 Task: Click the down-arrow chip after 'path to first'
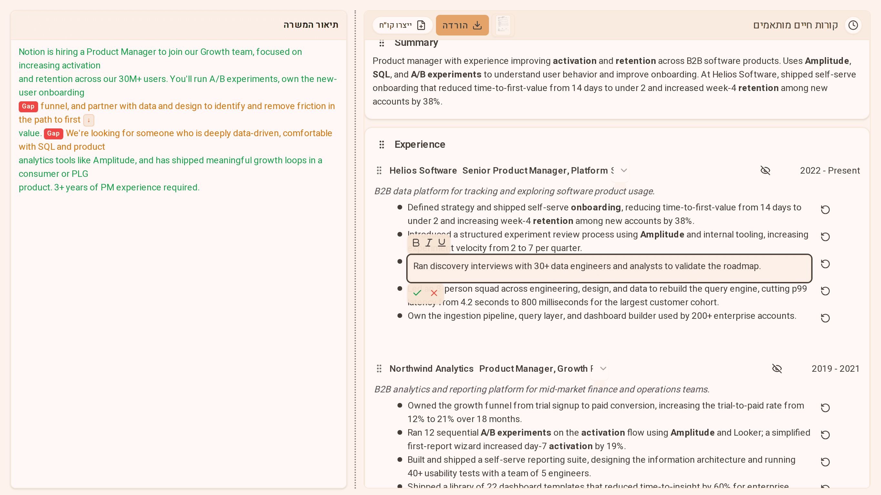tap(88, 120)
